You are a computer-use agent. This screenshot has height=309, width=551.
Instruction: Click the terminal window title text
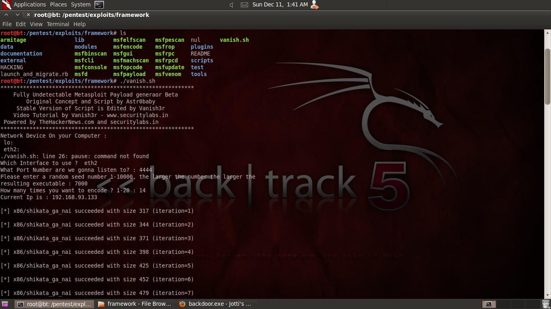(92, 15)
